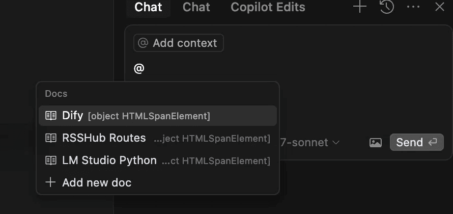Click the image upload icon beside Send
Screen dimensions: 453x214
coord(376,143)
